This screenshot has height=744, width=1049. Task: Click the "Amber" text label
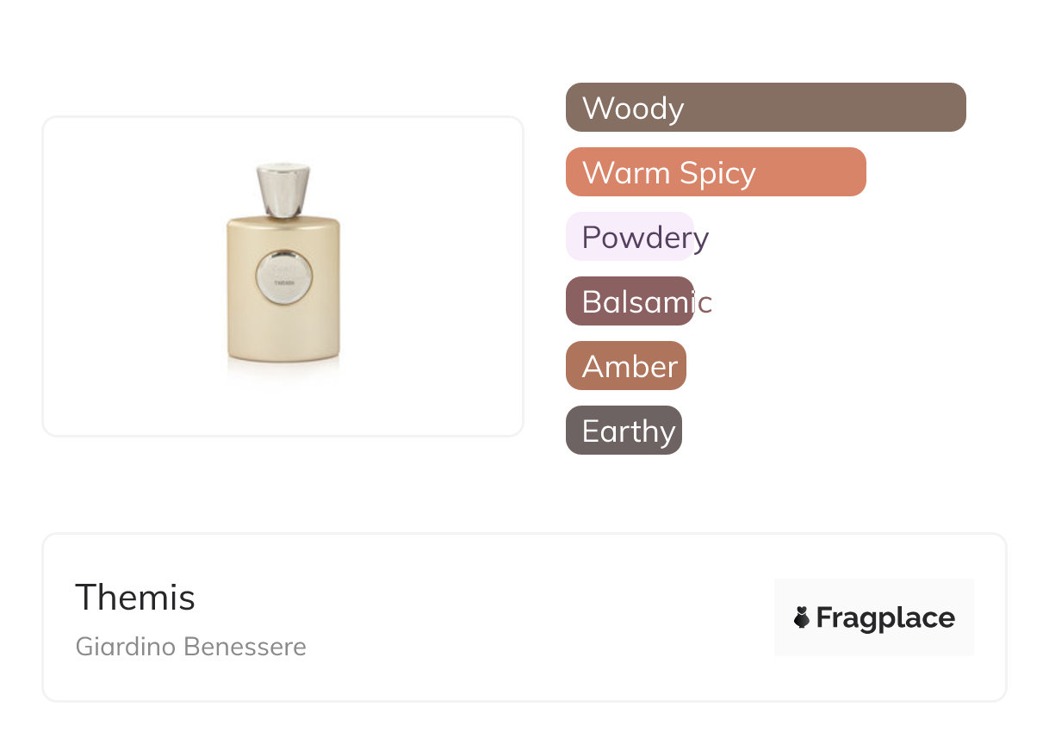pos(630,367)
